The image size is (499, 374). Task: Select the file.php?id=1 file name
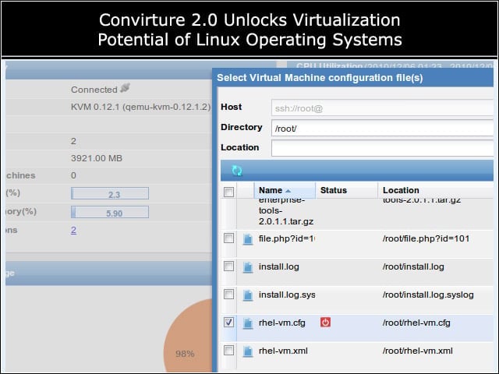click(287, 238)
